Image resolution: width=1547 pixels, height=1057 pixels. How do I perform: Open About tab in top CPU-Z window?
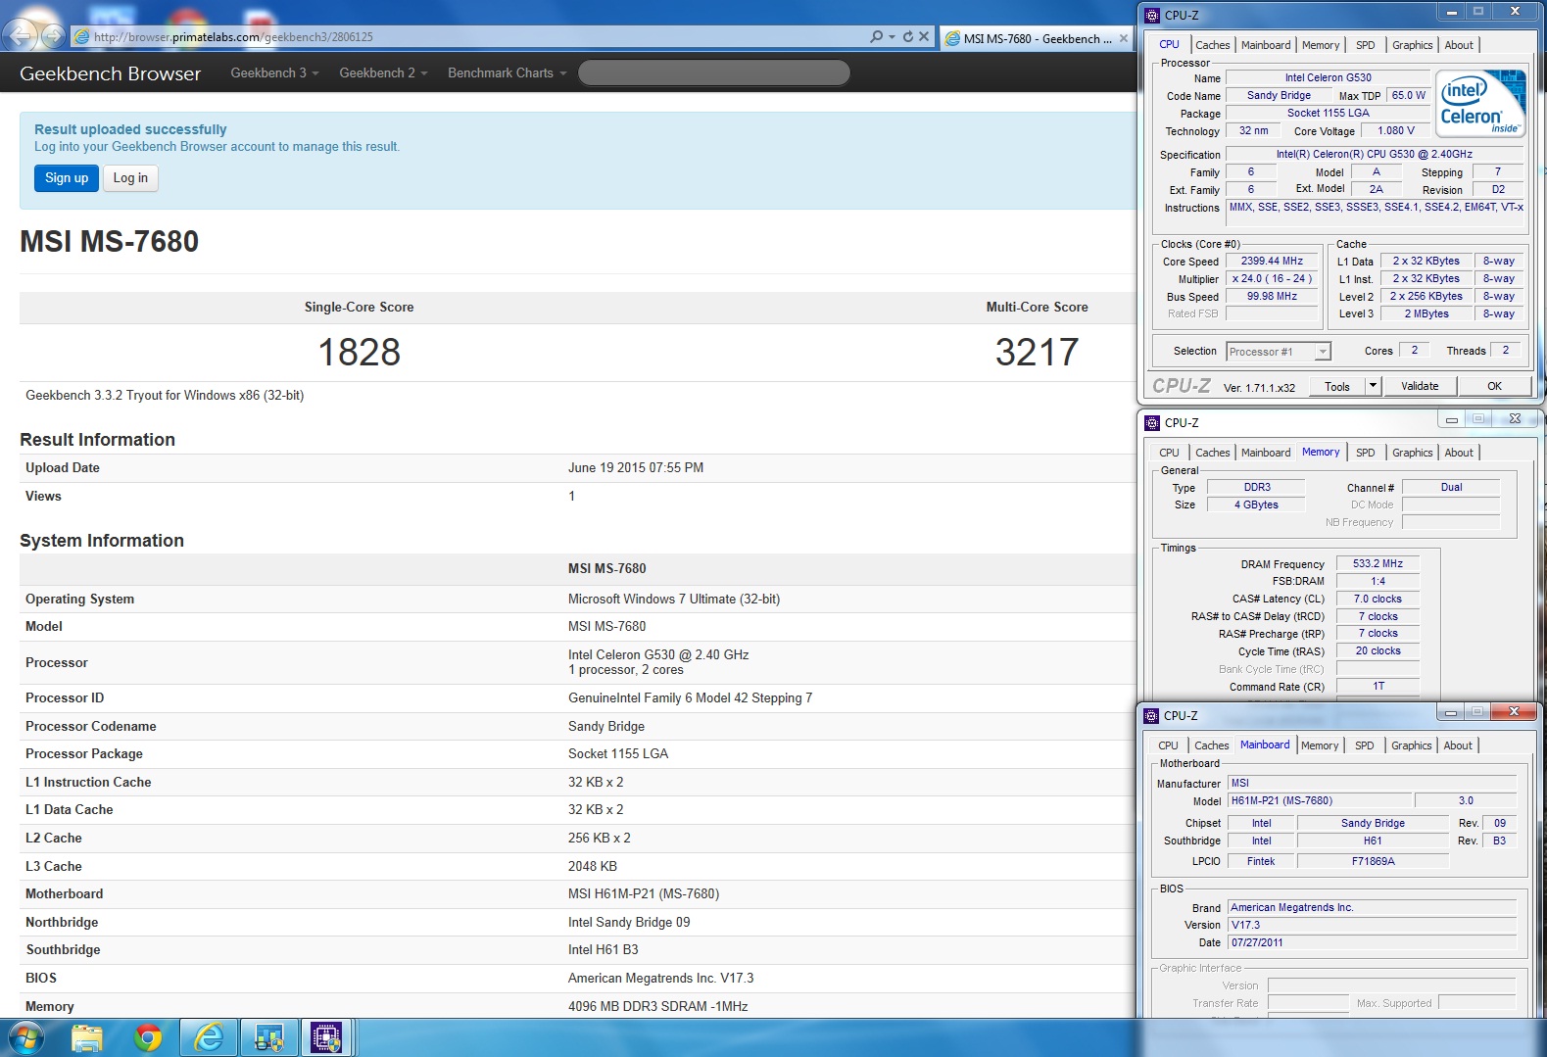click(1459, 45)
